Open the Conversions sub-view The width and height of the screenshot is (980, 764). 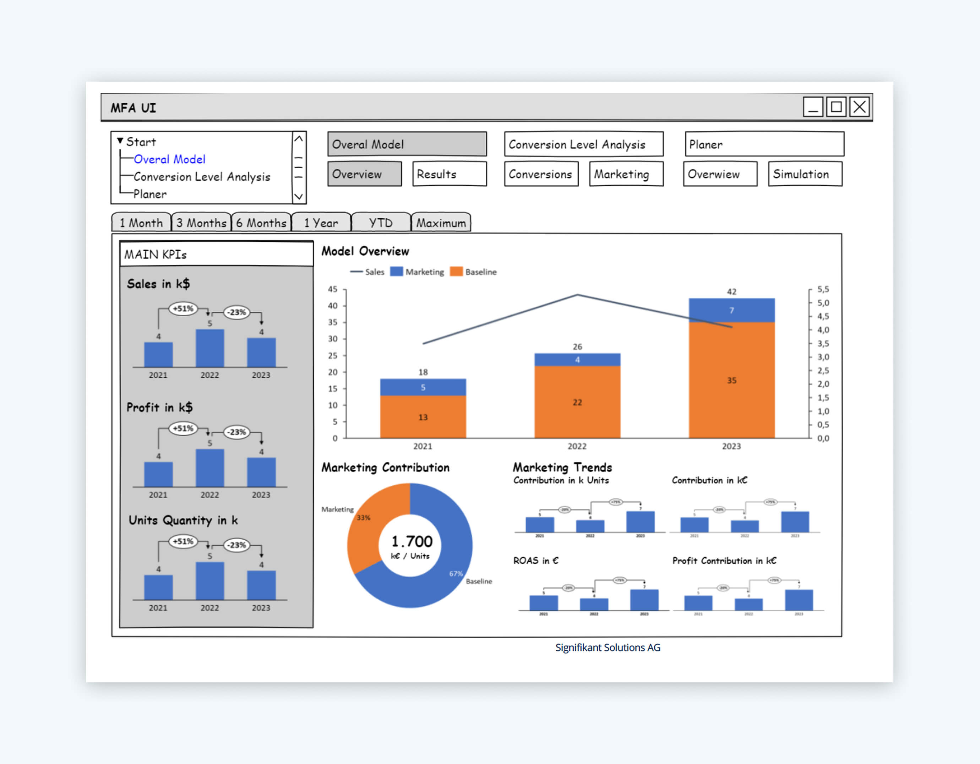click(x=541, y=174)
